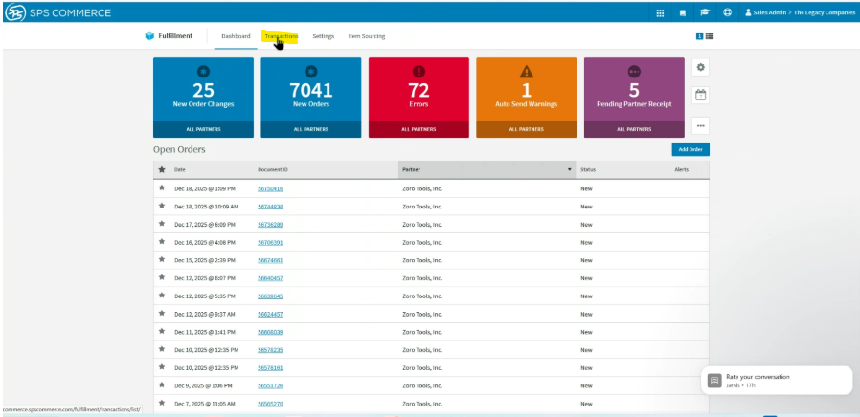Open document ID link for Dec 7 11:05 AM order

(x=270, y=404)
